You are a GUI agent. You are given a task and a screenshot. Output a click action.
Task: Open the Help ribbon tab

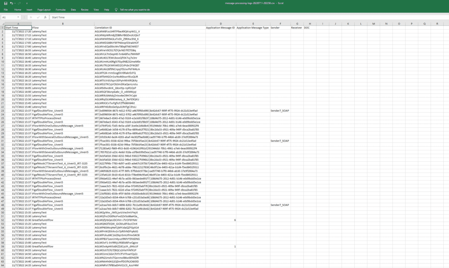107,10
